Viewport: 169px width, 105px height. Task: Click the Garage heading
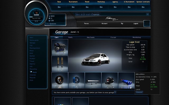[x=62, y=32]
